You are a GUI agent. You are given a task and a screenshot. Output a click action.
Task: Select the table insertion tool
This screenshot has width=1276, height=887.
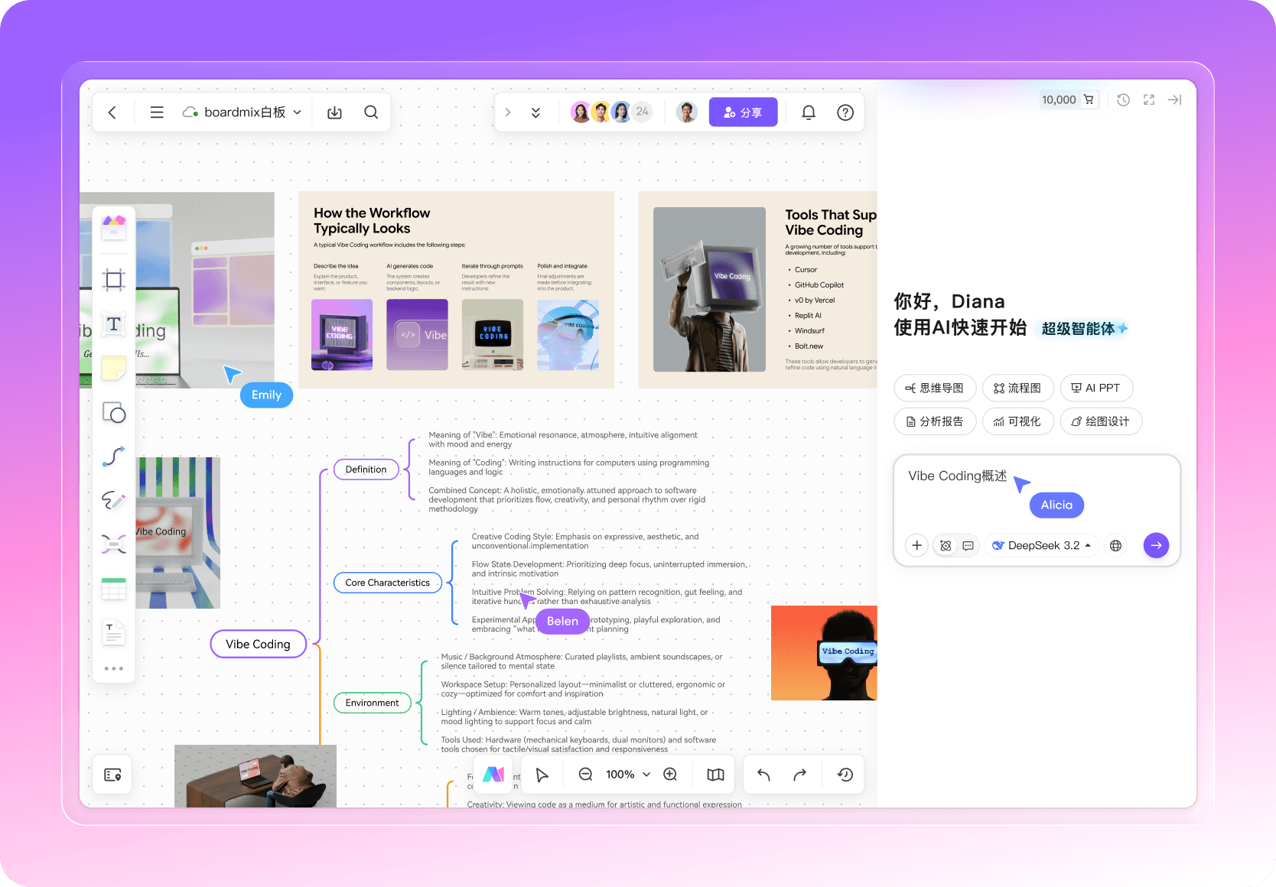click(113, 588)
